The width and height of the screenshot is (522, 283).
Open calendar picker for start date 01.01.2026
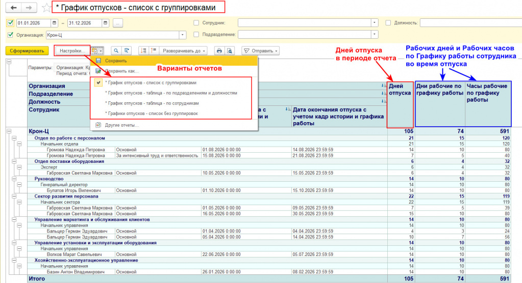(53, 23)
